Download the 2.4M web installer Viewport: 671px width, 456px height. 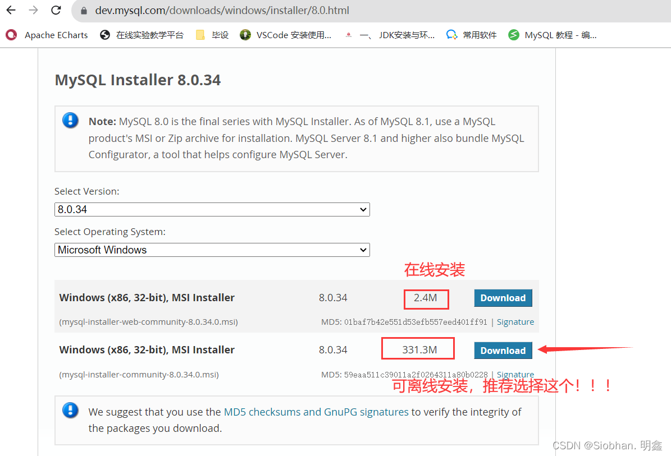coord(503,298)
